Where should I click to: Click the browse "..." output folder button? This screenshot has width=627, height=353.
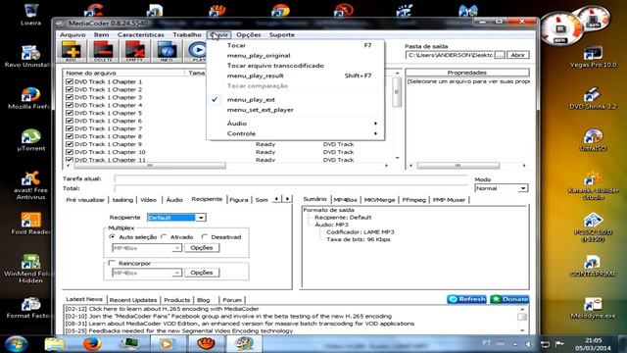click(x=500, y=55)
